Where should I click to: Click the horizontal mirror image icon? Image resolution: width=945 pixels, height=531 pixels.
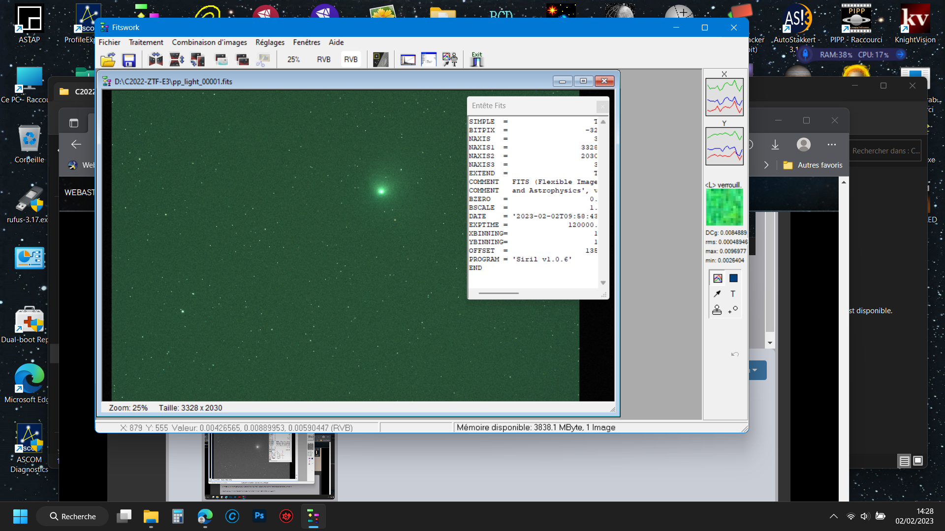156,60
